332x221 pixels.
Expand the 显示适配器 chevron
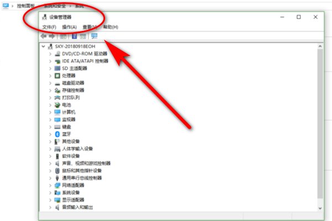tap(50, 200)
